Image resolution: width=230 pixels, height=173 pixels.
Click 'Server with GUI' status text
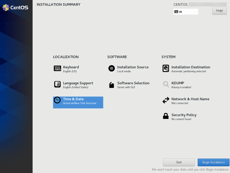pos(126,87)
